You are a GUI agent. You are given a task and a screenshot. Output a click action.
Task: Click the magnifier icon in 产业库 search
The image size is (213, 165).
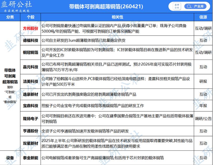pos(189,6)
